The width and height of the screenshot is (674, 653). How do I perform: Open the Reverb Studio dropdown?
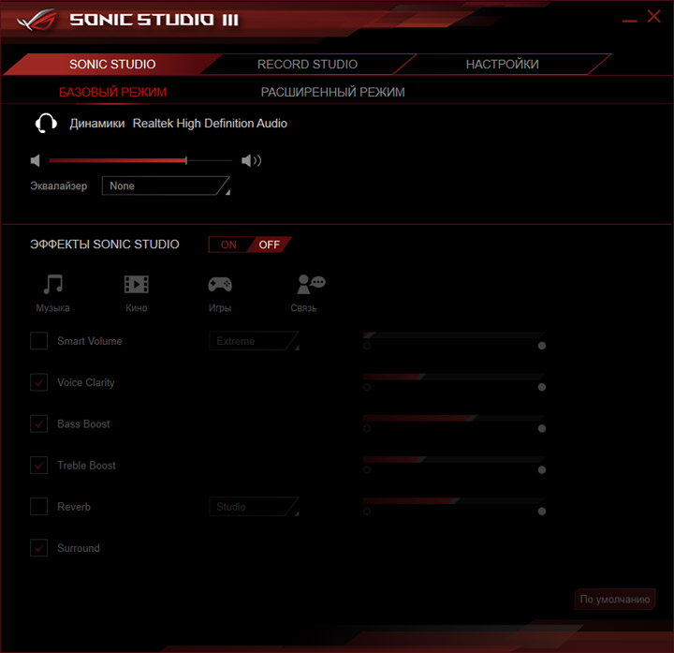254,507
